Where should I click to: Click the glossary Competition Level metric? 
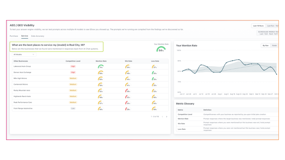click(x=185, y=114)
